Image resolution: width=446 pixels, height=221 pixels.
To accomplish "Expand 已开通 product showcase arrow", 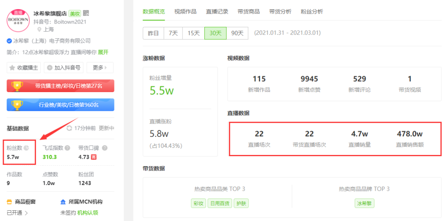I will coord(26,213).
